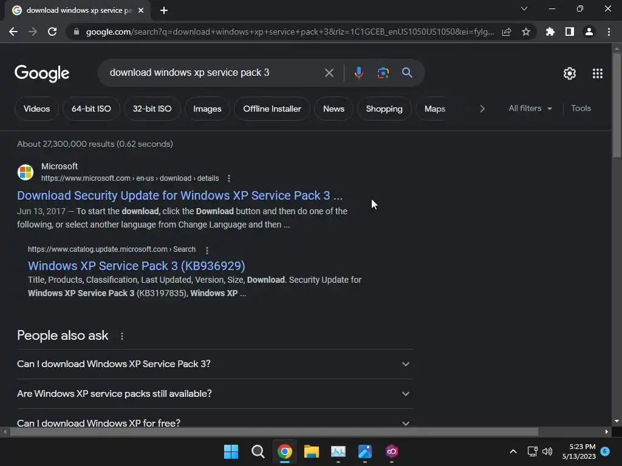Open the Chrome profile icon
The image size is (622, 466).
(x=589, y=32)
